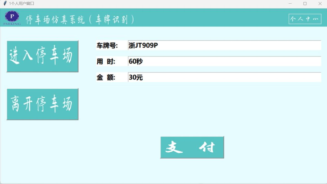327x184 pixels.
Task: Click the window title 1个人用户窗口
Action: pyautogui.click(x=22, y=3)
